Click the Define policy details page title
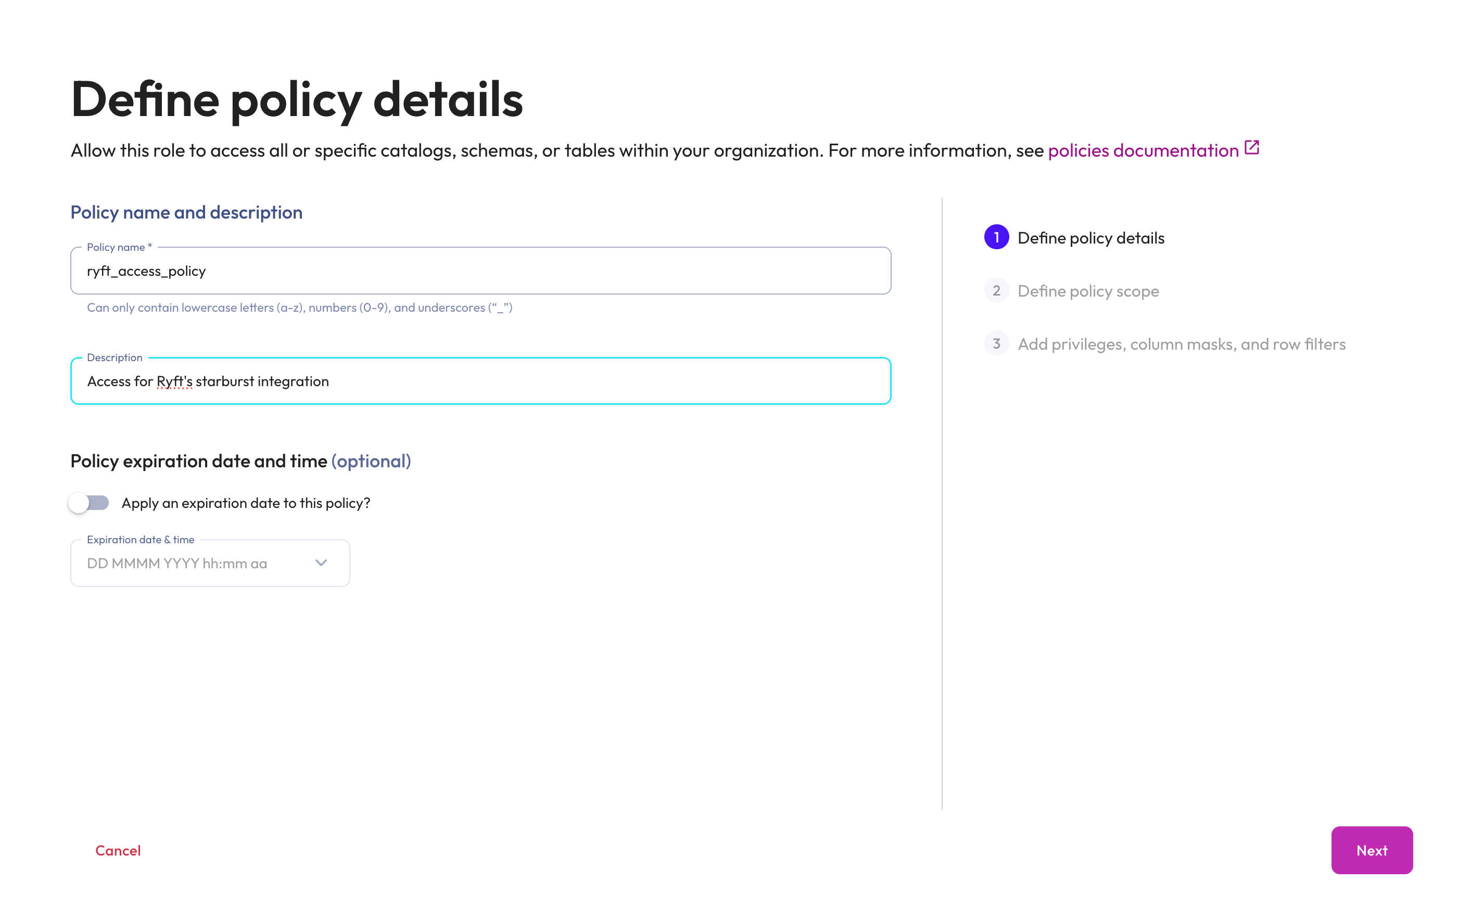 point(297,100)
